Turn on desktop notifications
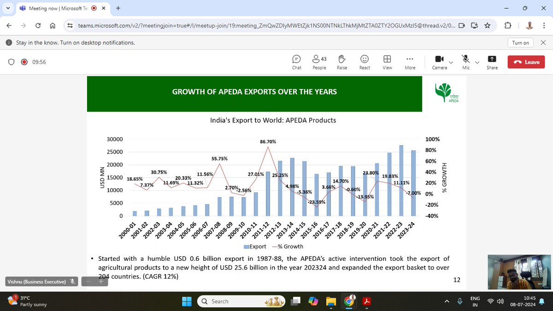The image size is (553, 311). tap(520, 43)
